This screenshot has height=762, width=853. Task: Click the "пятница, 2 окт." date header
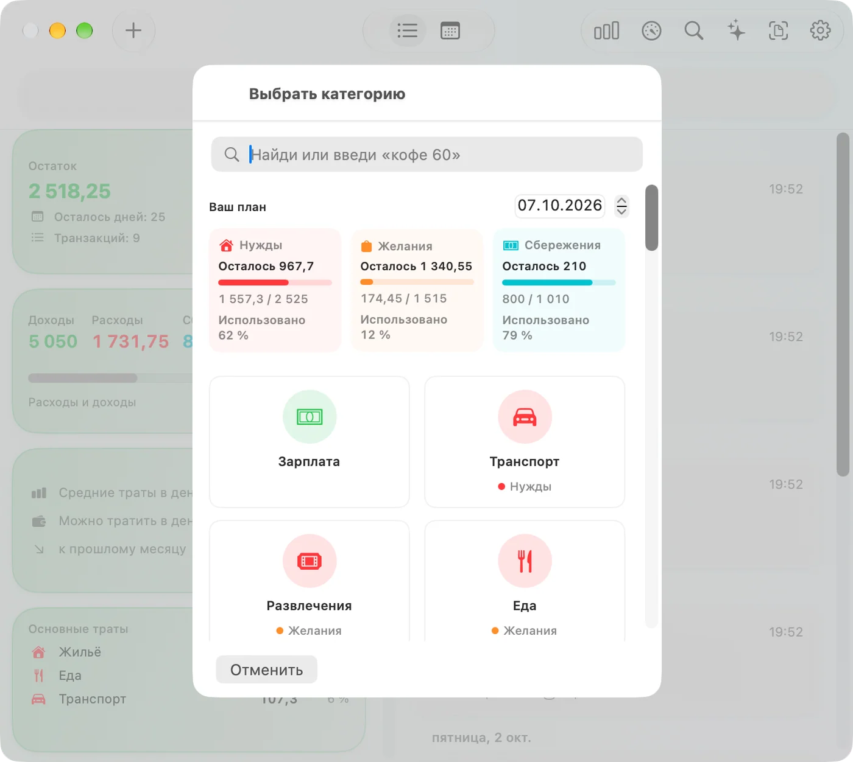pyautogui.click(x=481, y=738)
